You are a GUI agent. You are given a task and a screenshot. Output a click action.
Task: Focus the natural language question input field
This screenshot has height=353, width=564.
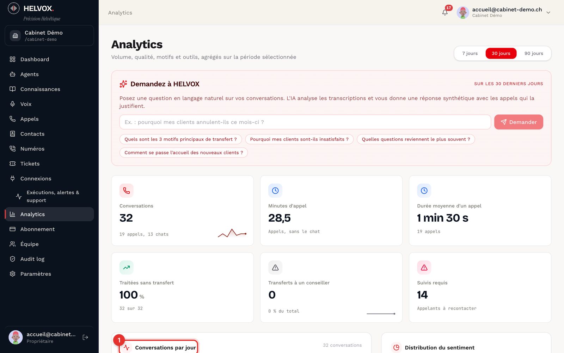pyautogui.click(x=305, y=122)
